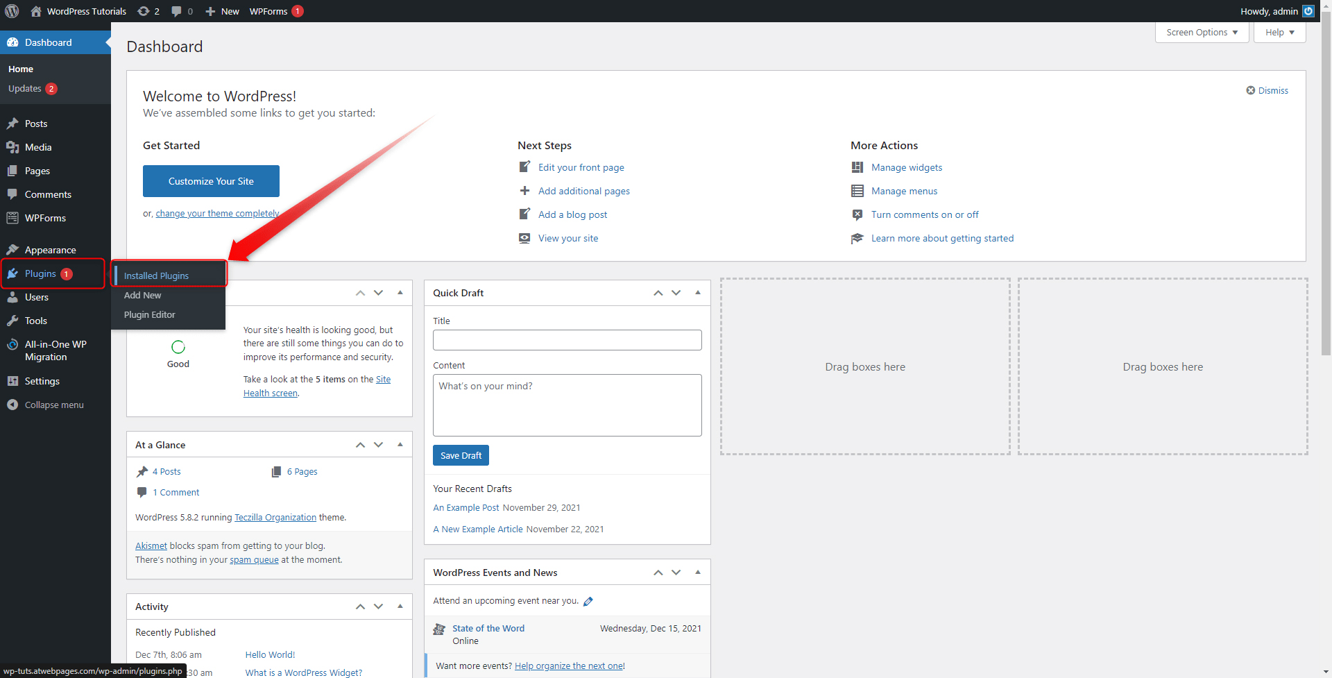Open the home icon for WordPress Tutorials

pos(36,11)
